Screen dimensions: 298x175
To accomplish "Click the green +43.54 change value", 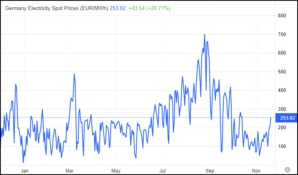I will point(136,8).
